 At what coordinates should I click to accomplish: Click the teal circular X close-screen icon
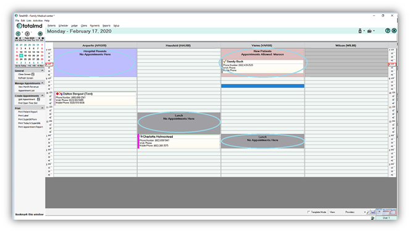pyautogui.click(x=394, y=31)
